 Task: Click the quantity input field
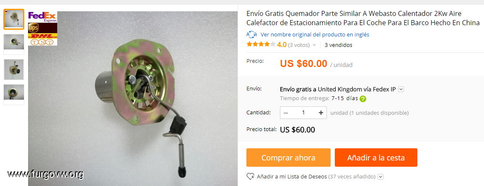coord(303,113)
